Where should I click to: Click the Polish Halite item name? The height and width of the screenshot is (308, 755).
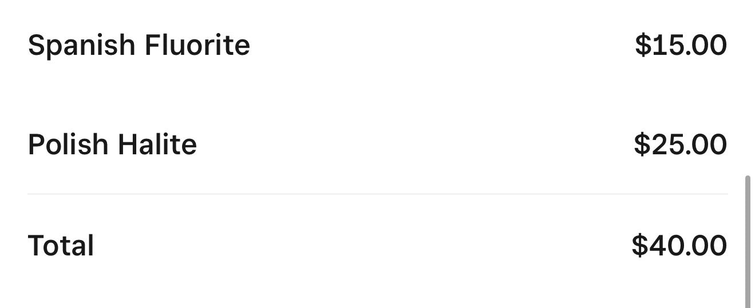tap(112, 145)
